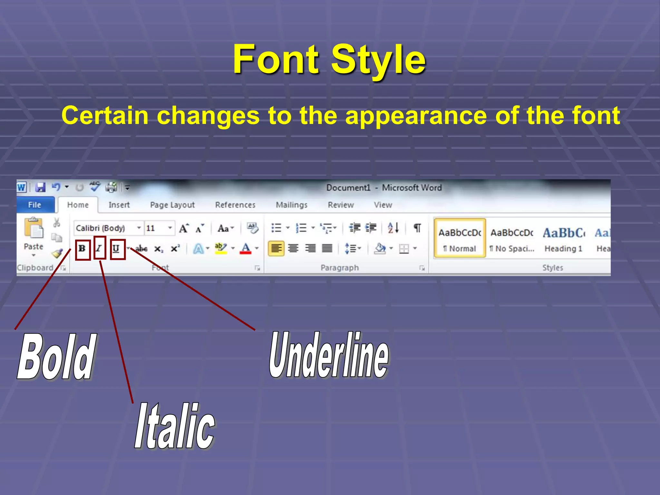Click the Sort A-Z icon

393,228
